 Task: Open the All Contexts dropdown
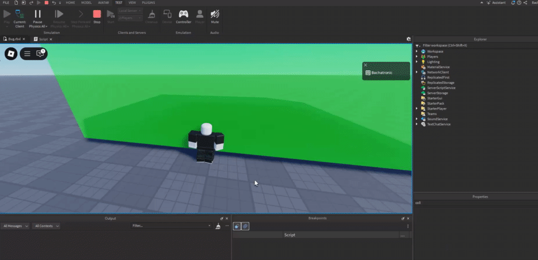tap(46, 226)
